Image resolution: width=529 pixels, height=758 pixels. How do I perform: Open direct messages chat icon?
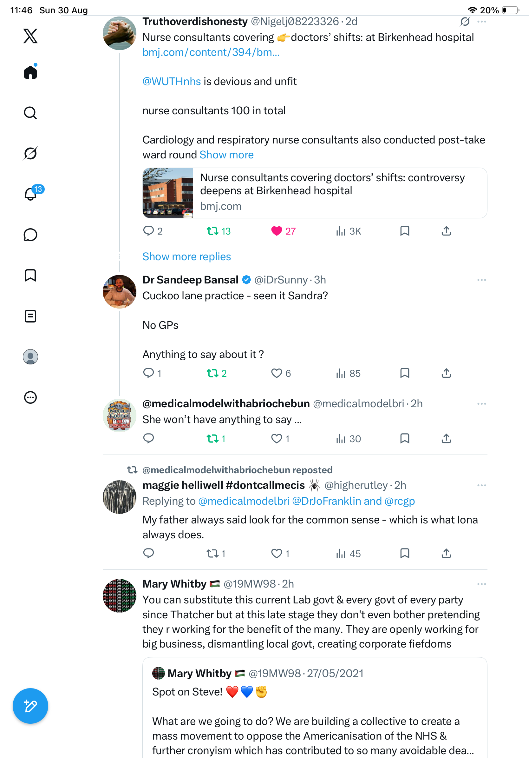tap(30, 235)
